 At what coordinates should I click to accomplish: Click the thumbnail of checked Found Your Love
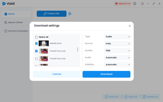click(44, 51)
